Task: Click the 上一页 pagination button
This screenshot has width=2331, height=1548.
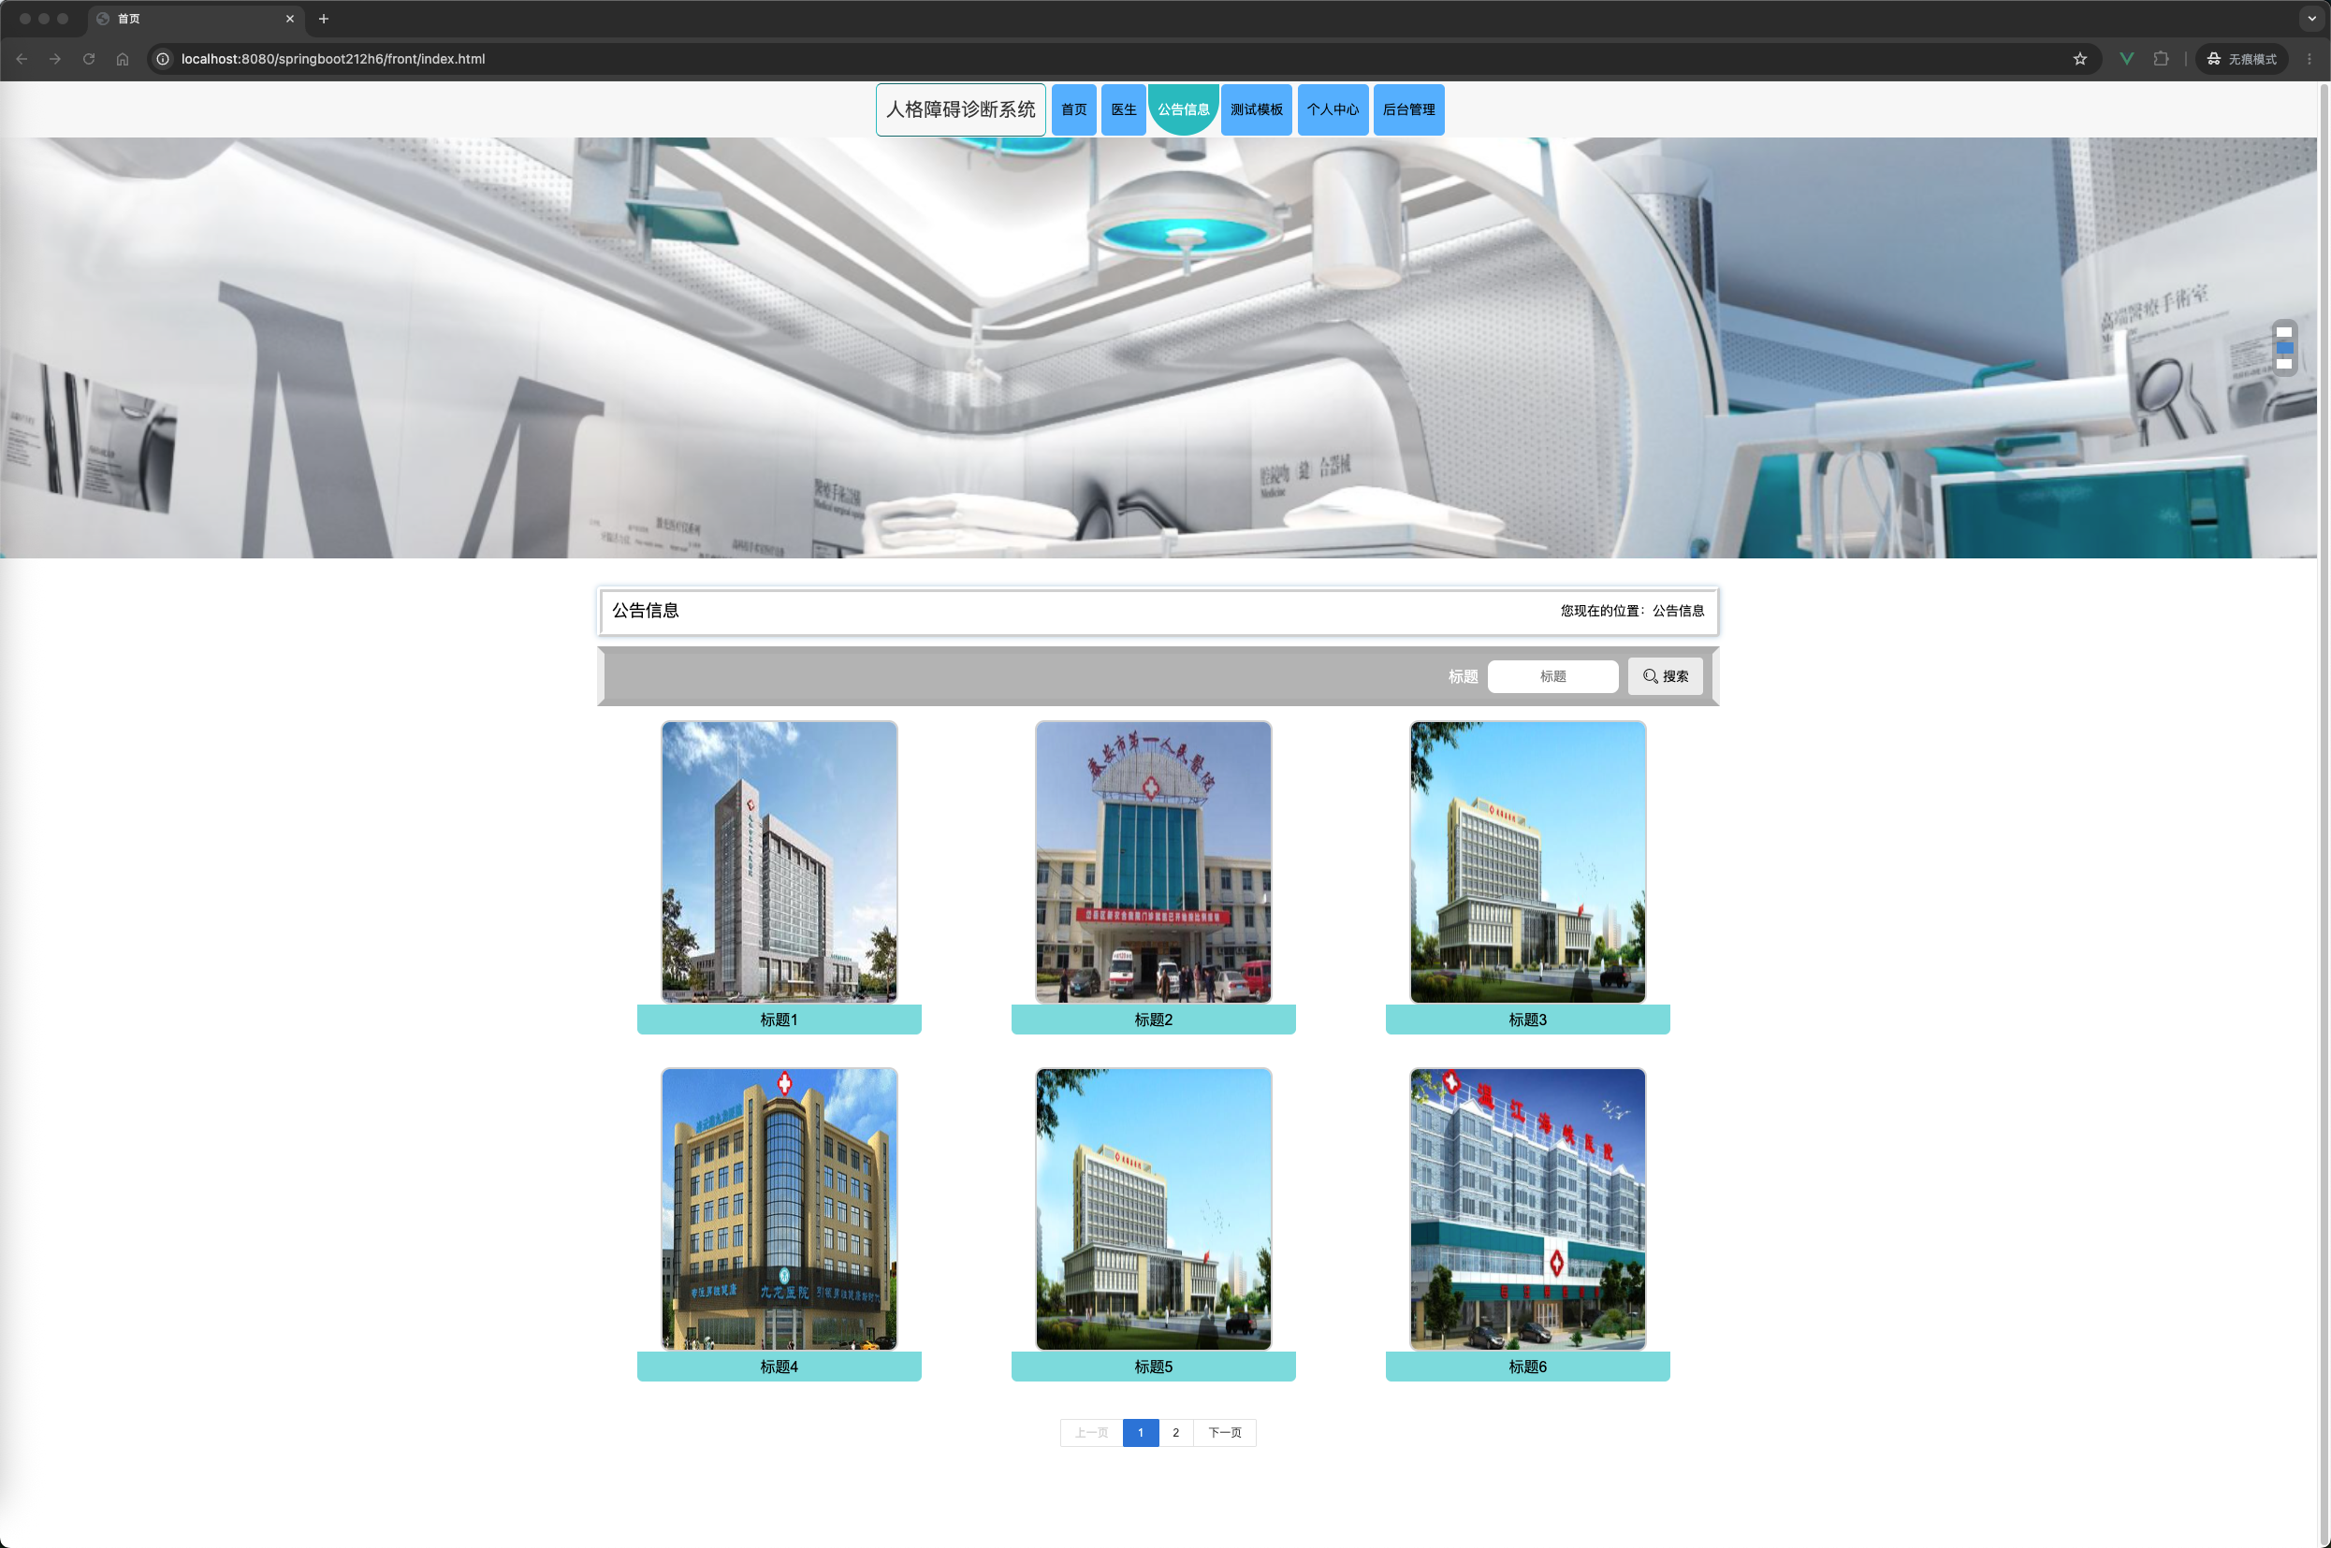Action: tap(1091, 1433)
